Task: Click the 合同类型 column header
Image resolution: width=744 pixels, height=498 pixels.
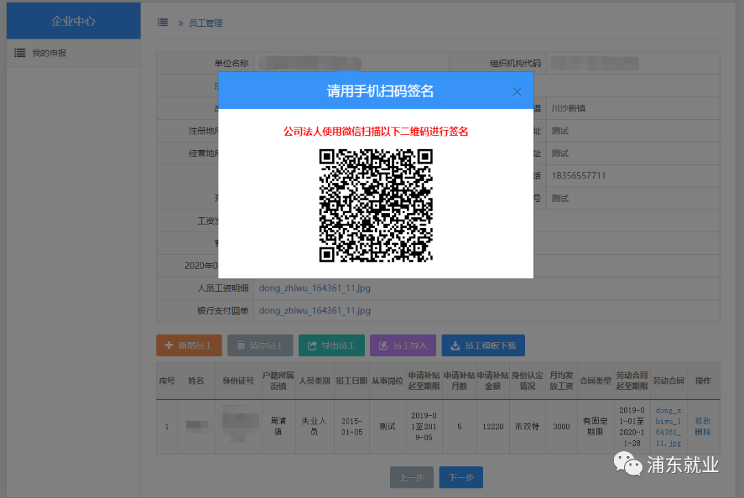Action: click(595, 381)
